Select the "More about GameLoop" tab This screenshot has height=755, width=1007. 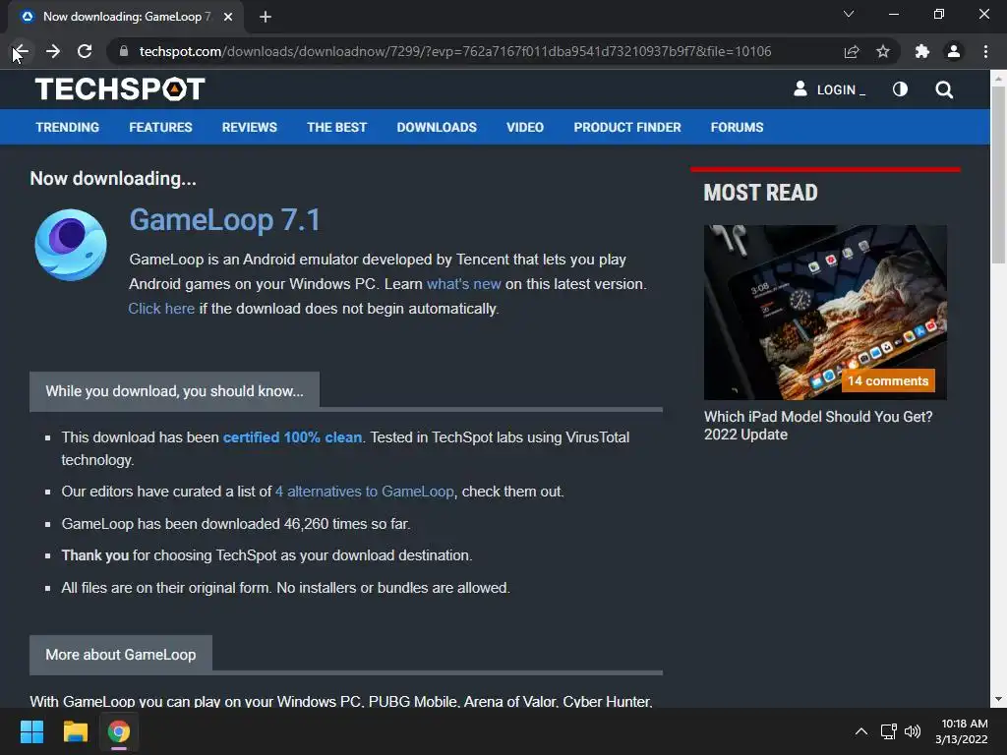coord(121,654)
